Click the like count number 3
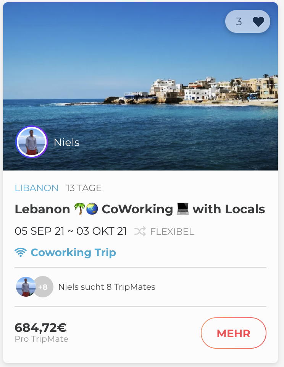The image size is (284, 367). 239,22
